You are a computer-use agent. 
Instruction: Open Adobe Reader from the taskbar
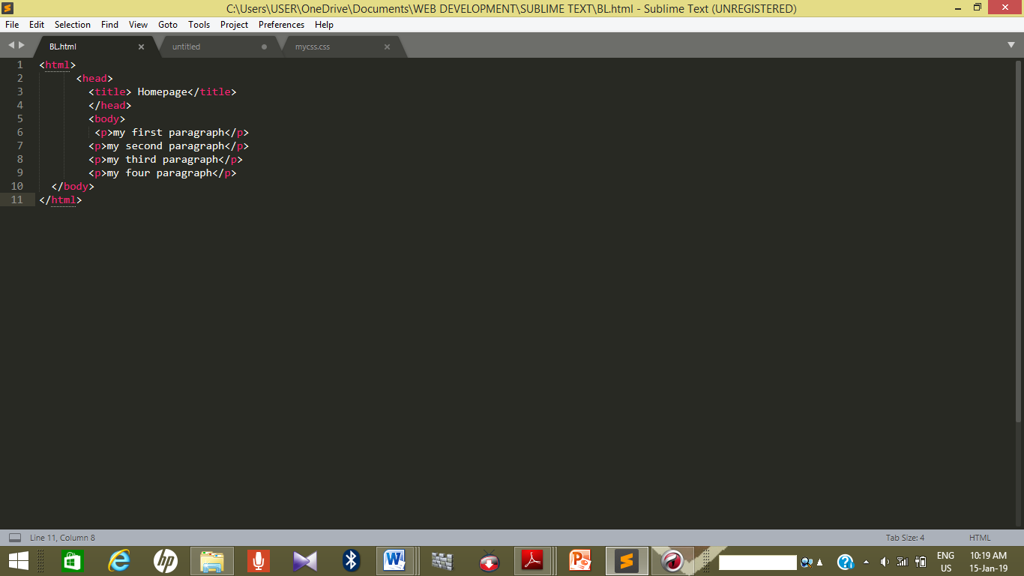[534, 560]
